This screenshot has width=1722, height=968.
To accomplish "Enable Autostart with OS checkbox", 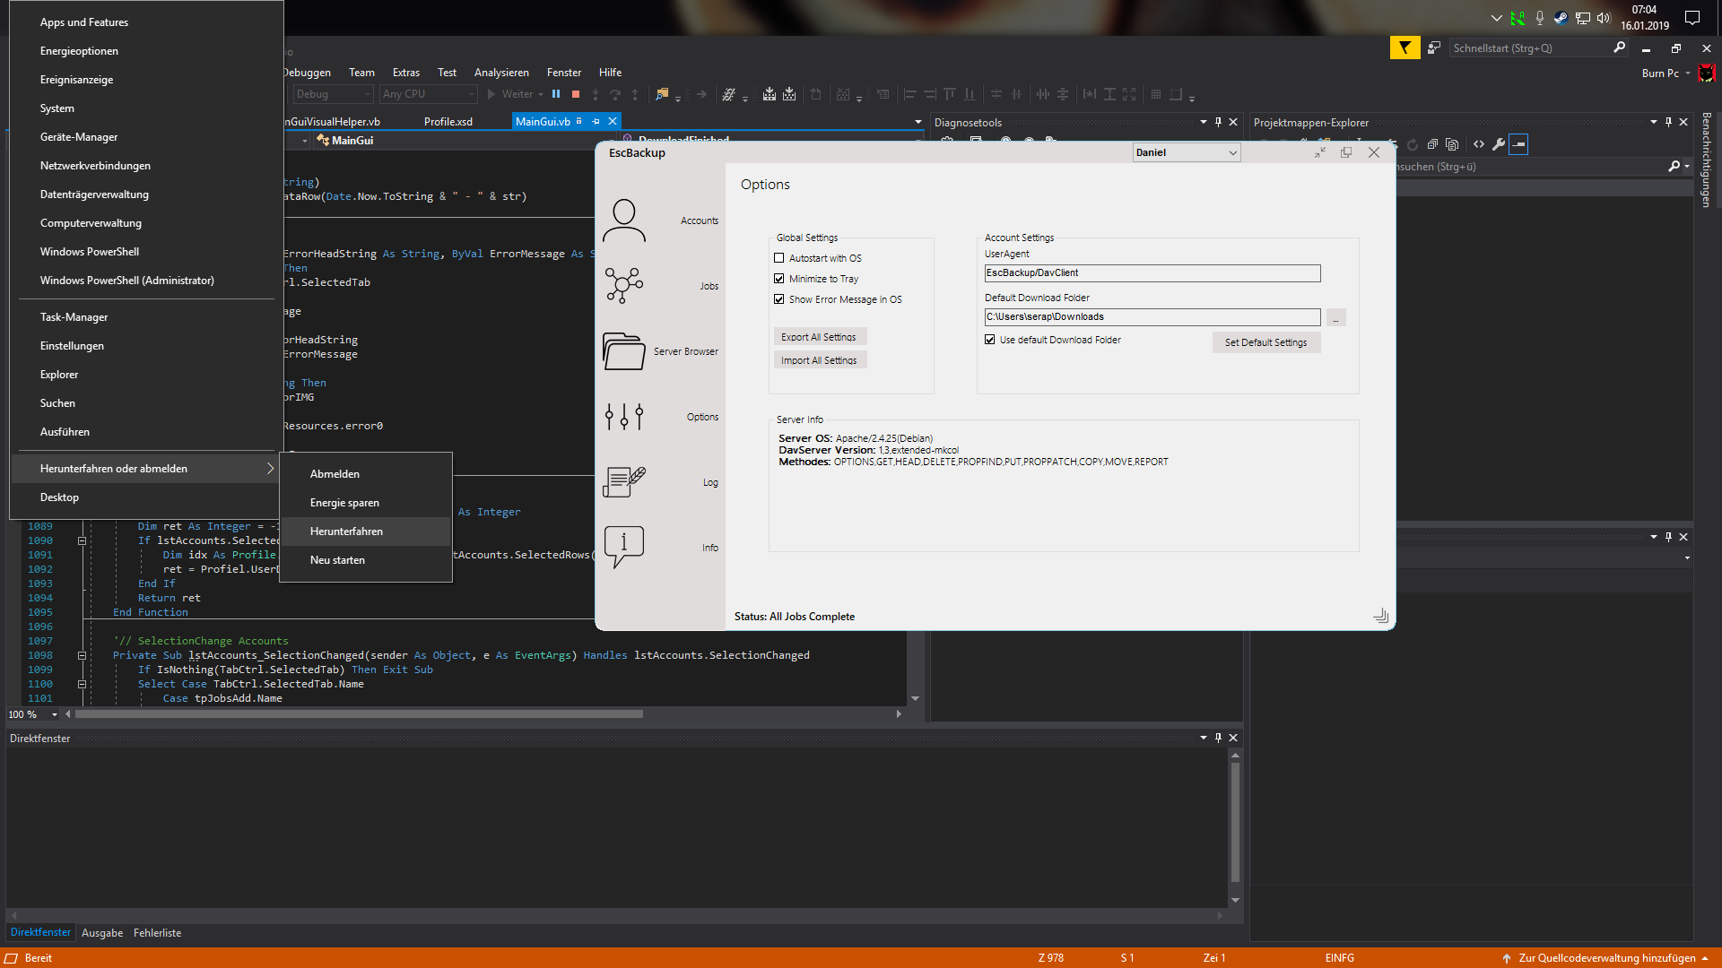I will point(779,258).
